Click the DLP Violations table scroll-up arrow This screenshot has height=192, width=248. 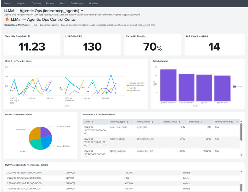tap(241, 171)
